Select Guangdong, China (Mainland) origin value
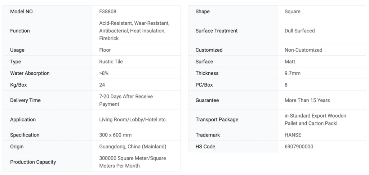Screen dimensions: 369x175 click(x=133, y=147)
